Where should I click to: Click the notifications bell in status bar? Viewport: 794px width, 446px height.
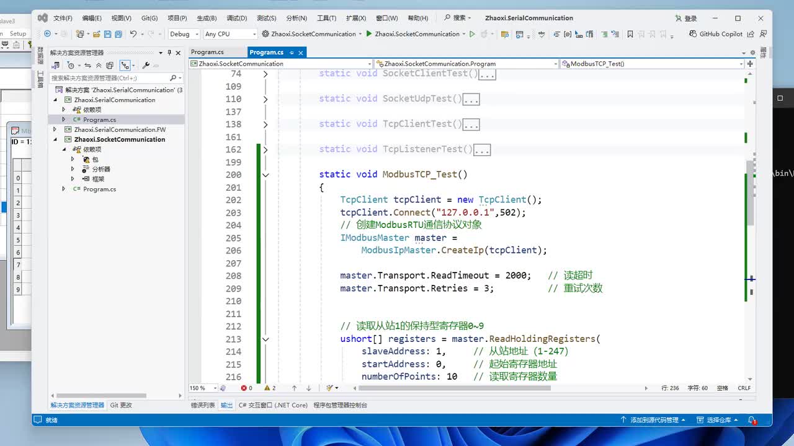coord(752,420)
